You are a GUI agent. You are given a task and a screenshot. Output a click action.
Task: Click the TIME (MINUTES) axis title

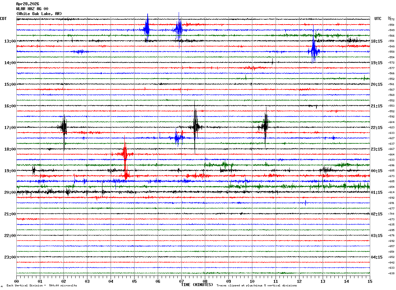197,285
